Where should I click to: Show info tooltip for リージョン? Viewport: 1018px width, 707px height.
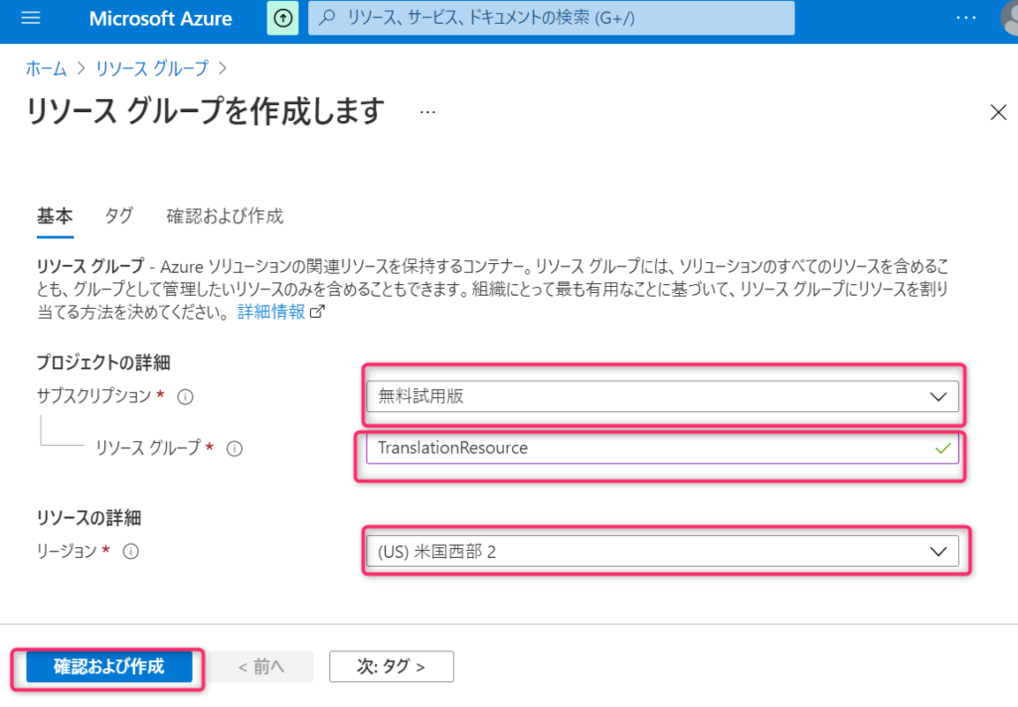pos(131,551)
